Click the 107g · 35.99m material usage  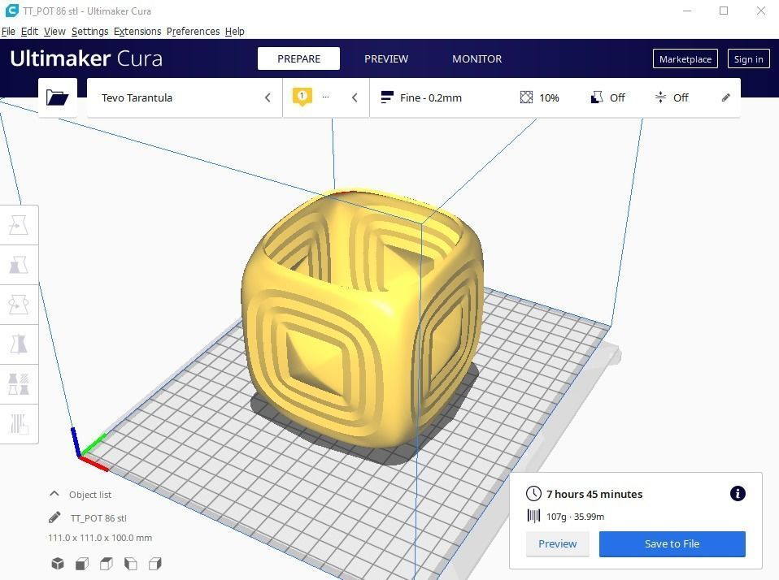pyautogui.click(x=576, y=517)
